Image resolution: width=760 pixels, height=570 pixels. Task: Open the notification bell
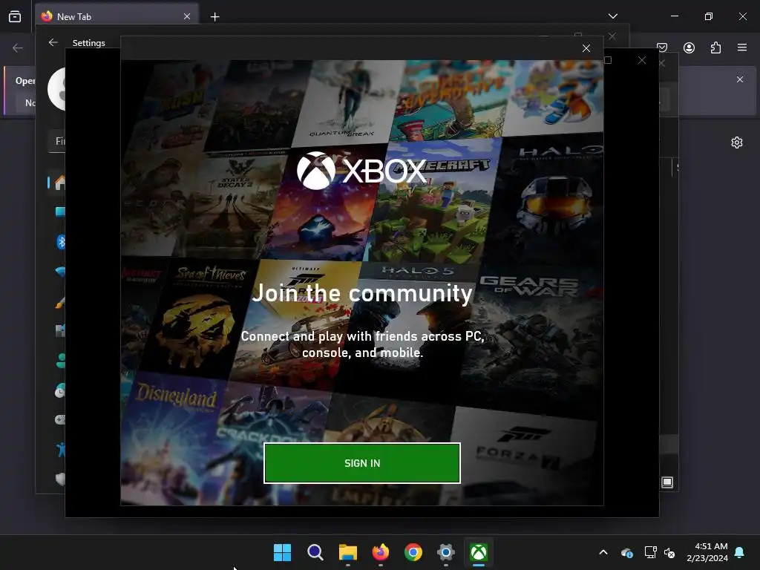pos(740,552)
